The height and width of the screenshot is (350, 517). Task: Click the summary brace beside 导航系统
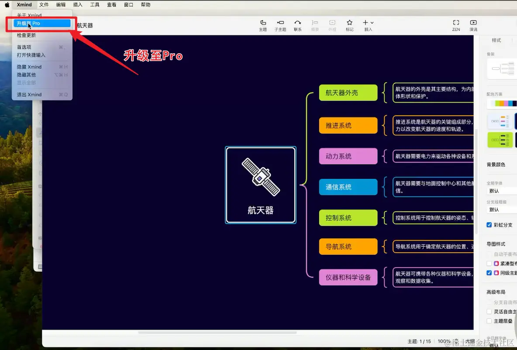[384, 247]
